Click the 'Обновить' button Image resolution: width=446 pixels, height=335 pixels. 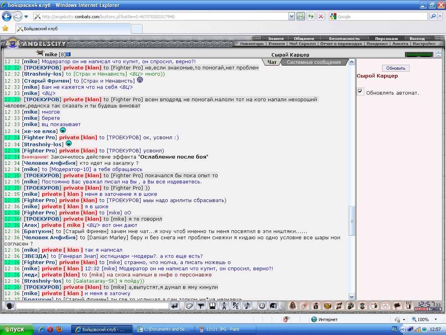396,68
